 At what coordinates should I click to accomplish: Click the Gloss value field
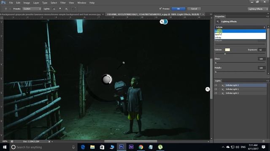(262, 59)
